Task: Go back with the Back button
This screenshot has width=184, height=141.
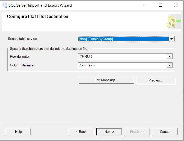Action: coord(81,132)
